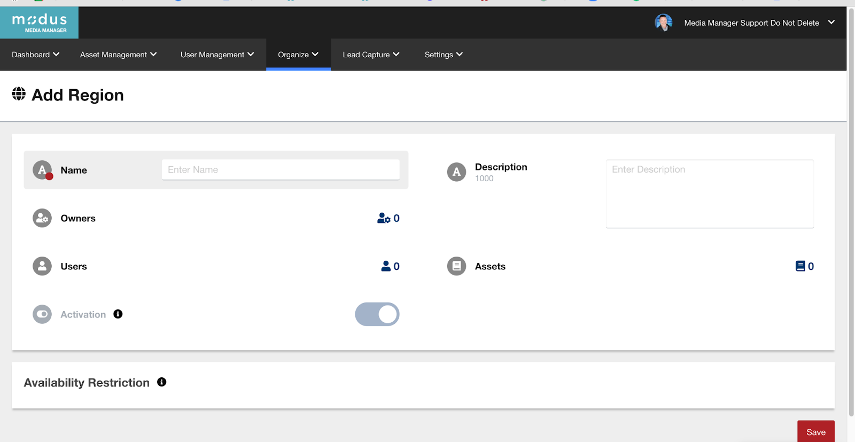Toggle the Activation switch
This screenshot has height=442, width=855.
coord(377,314)
